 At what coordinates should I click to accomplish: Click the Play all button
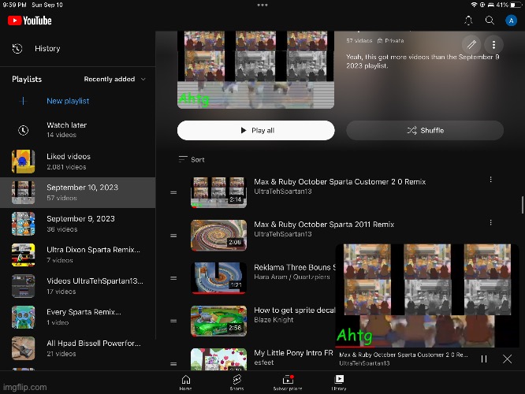pos(256,130)
